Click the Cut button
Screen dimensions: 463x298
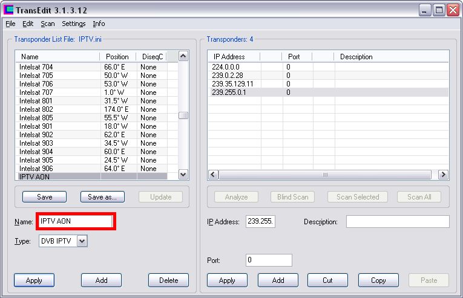pyautogui.click(x=327, y=280)
